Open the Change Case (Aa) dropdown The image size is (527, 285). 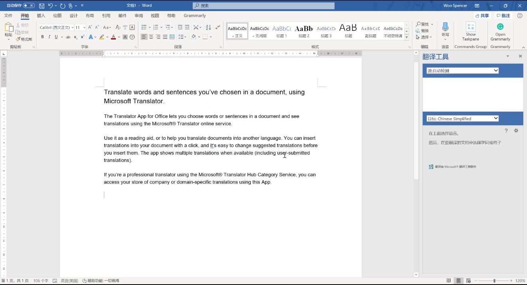click(x=107, y=27)
